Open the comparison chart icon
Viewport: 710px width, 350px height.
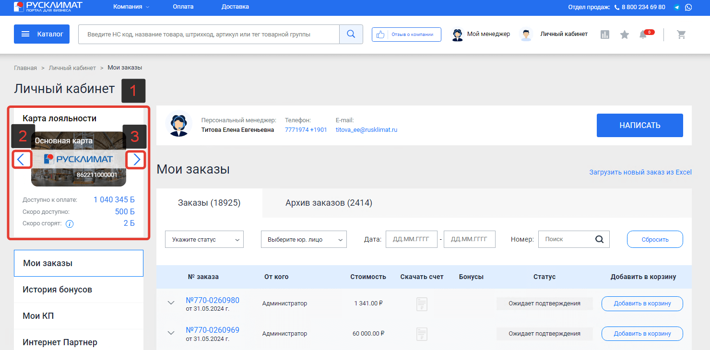(x=605, y=35)
